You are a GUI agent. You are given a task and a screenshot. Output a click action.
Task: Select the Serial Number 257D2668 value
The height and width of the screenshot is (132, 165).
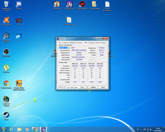point(79,60)
